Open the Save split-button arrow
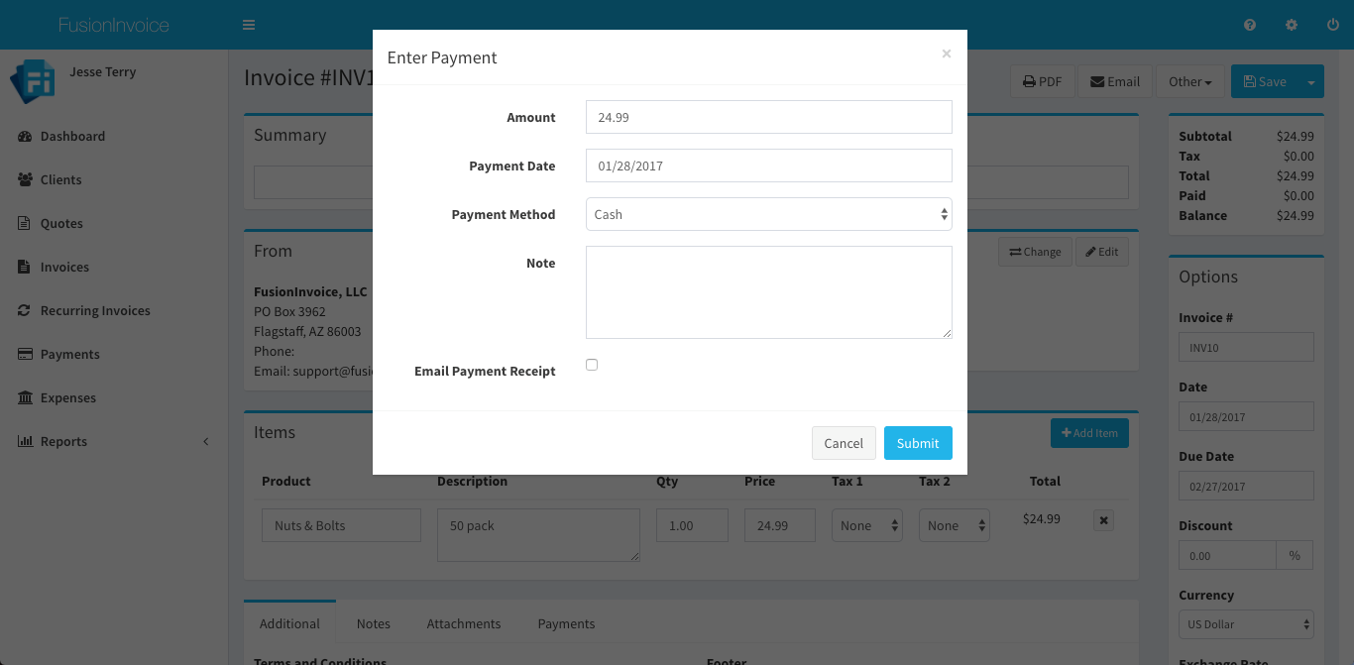The image size is (1354, 665). point(1311,82)
